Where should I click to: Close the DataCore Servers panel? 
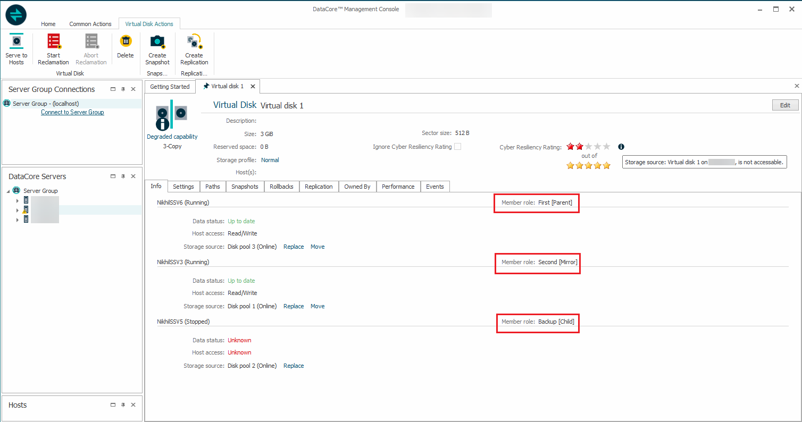click(x=133, y=176)
